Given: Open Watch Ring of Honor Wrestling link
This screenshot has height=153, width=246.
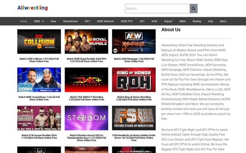Looking at the screenshot, I should point(134,98).
